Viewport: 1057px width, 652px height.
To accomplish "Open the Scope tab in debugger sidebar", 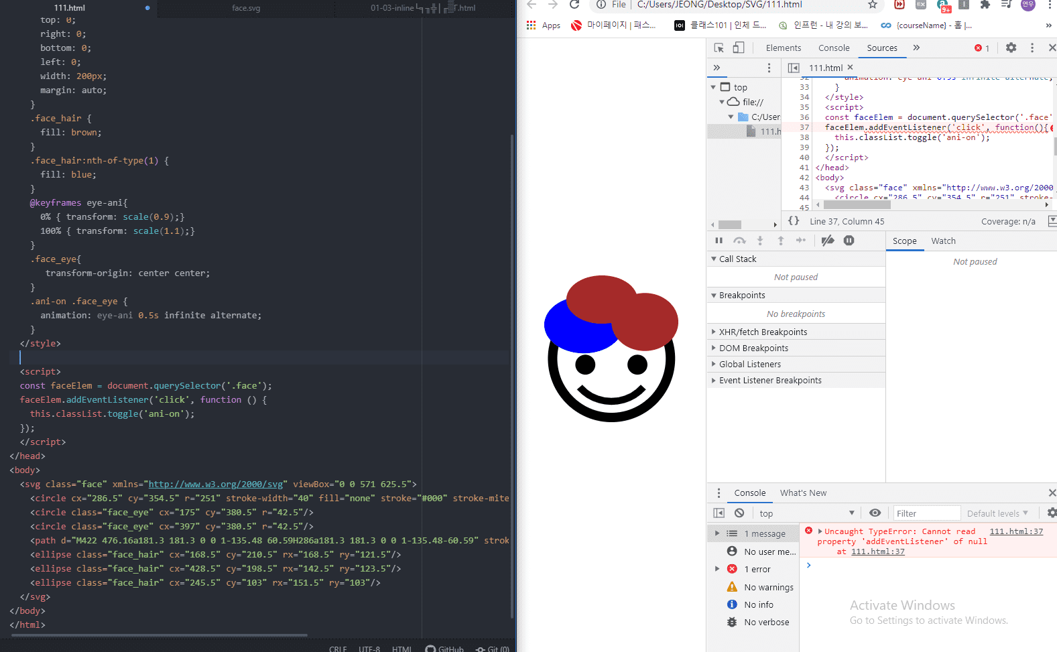I will [x=905, y=241].
